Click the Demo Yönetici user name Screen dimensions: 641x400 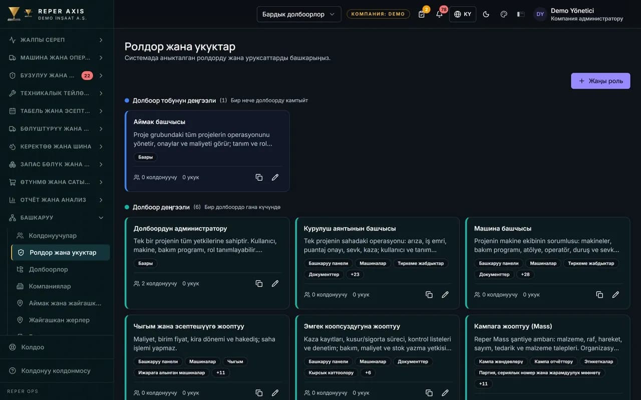click(572, 10)
